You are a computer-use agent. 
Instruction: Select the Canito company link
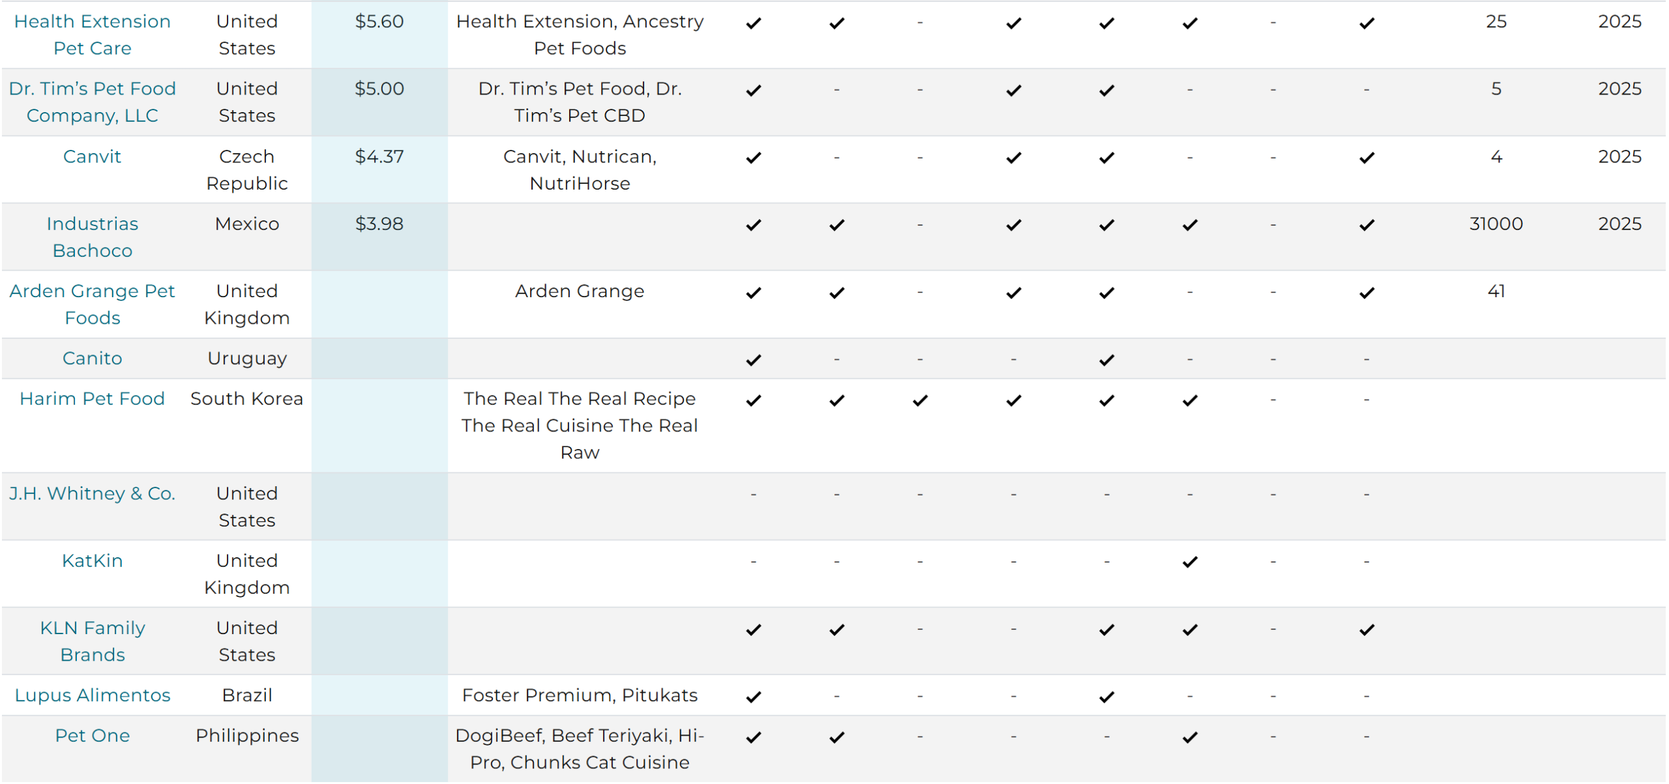(93, 358)
